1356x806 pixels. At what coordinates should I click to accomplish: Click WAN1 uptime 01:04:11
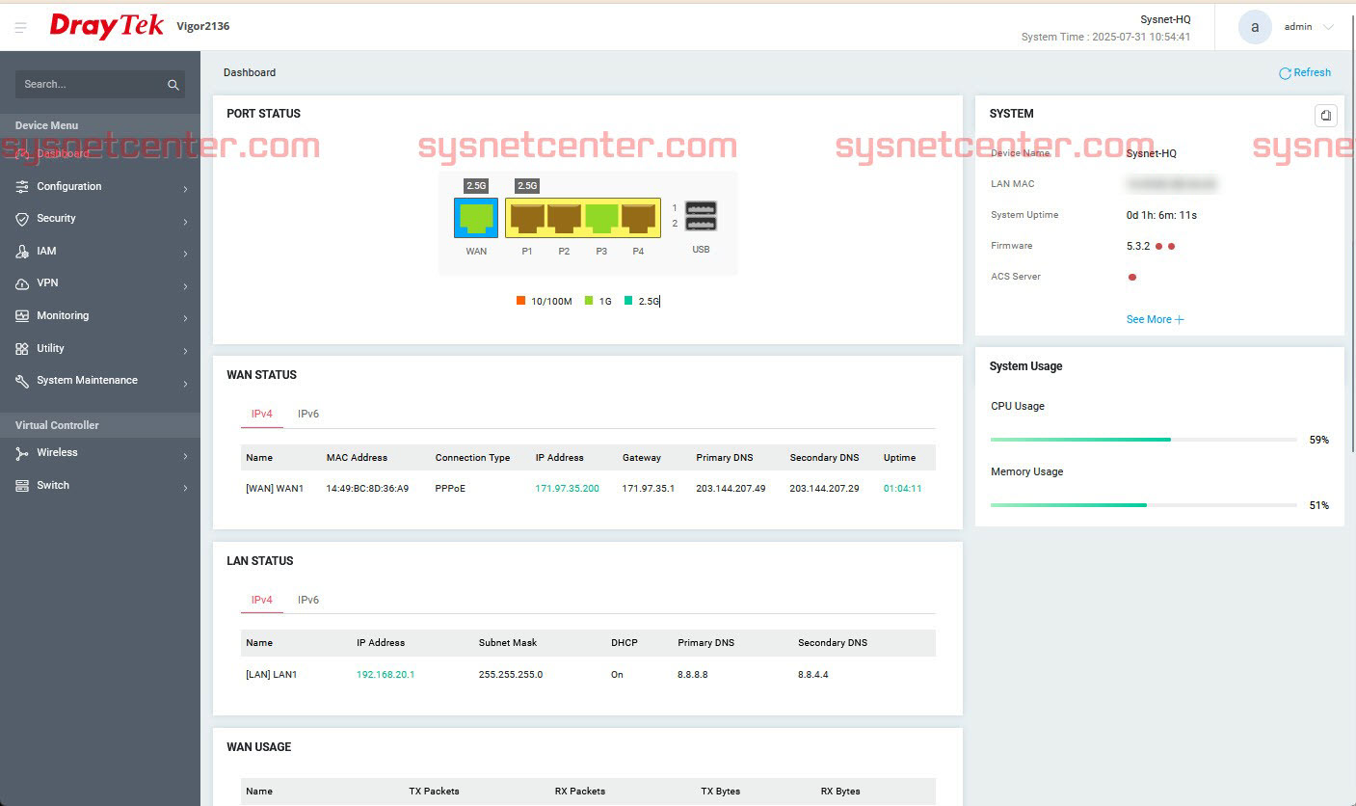(x=903, y=489)
